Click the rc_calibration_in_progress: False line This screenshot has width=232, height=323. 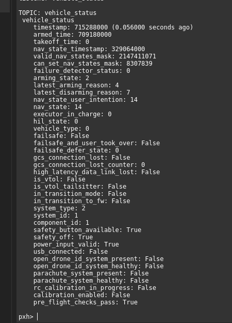click(x=95, y=288)
